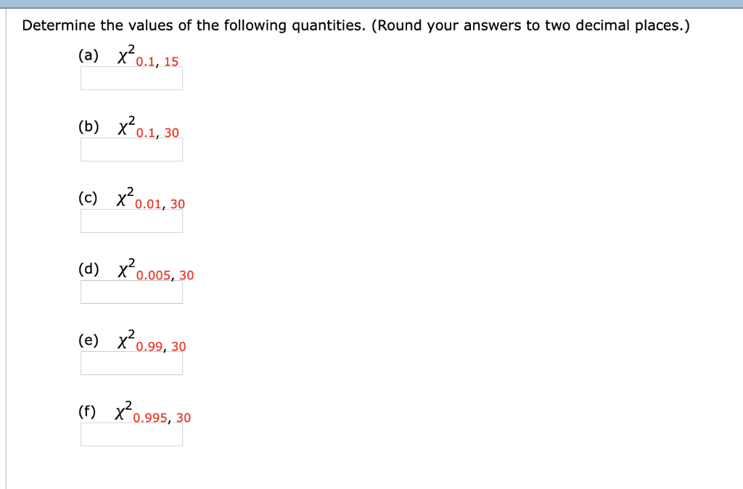
Task: Click the label (c)
Action: (x=89, y=197)
